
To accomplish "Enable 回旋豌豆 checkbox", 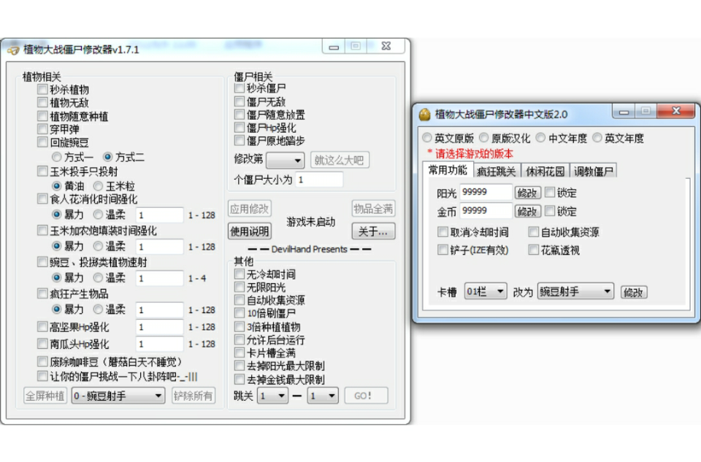I will tap(42, 142).
